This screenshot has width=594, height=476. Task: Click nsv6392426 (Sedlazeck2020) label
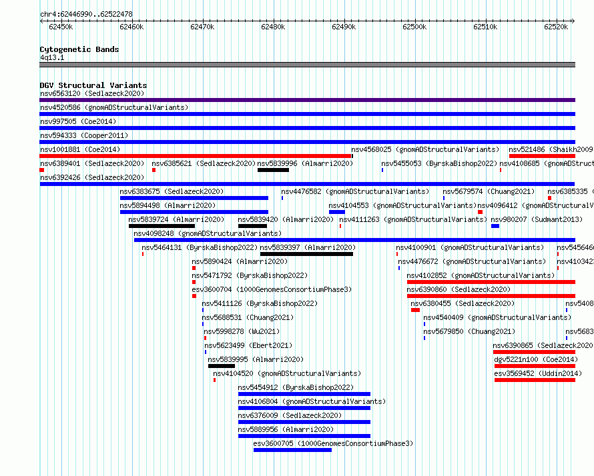[x=92, y=177]
